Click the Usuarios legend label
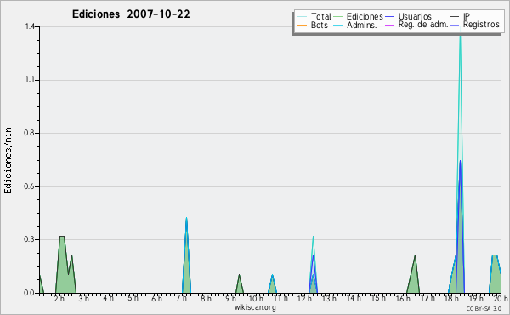The height and width of the screenshot is (315, 510). coord(415,16)
